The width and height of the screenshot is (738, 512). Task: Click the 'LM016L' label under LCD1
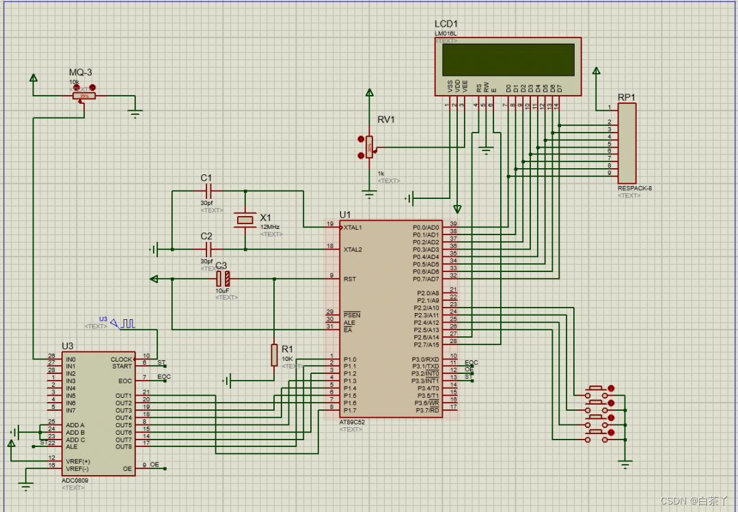coord(446,34)
